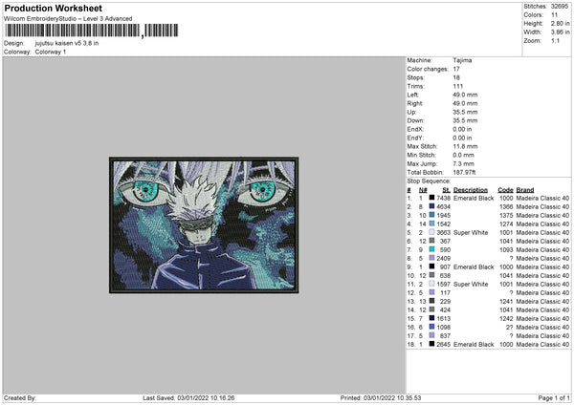Click the gray swatch in stop row 6
The width and height of the screenshot is (574, 405).
(431, 241)
